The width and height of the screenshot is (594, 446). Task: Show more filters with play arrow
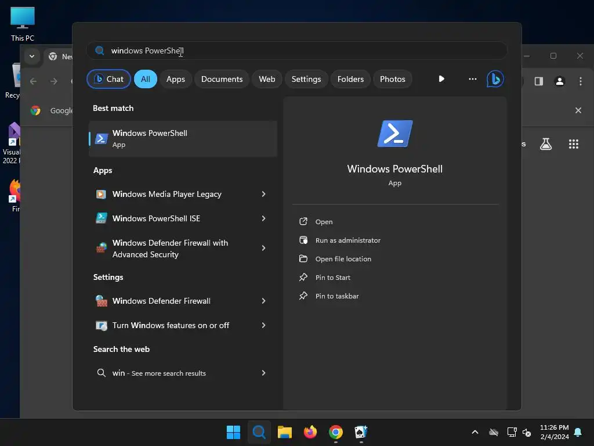pos(441,79)
